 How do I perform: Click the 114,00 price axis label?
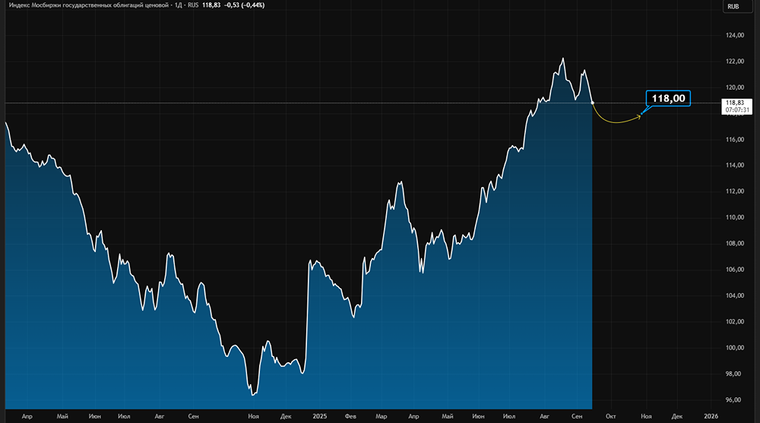735,166
